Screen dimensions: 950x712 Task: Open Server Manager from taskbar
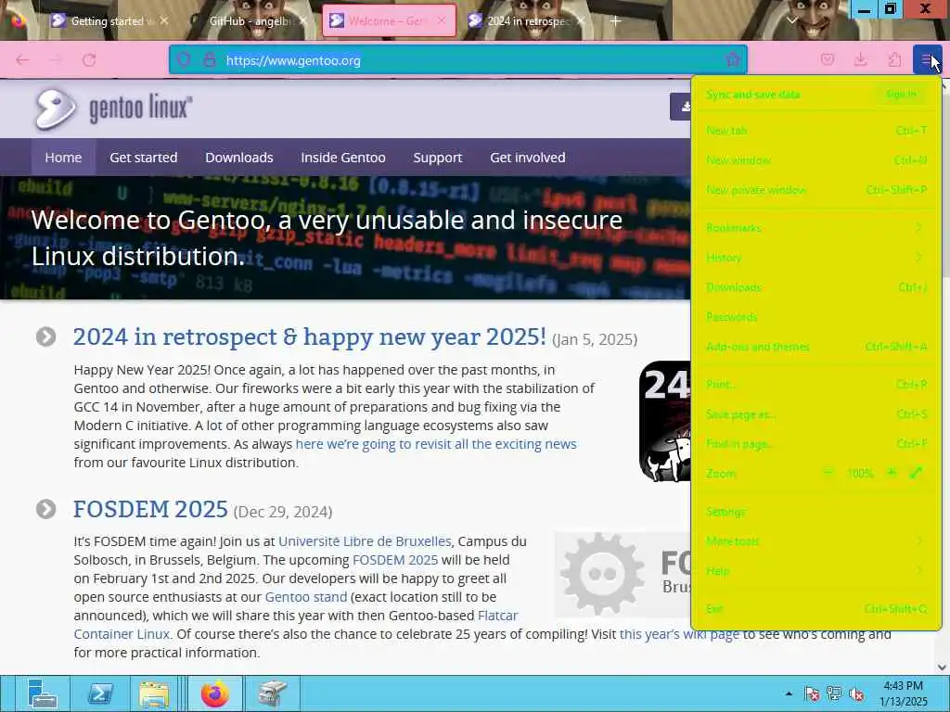click(x=41, y=693)
